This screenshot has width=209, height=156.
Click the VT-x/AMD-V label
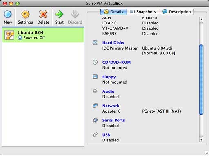click(x=115, y=28)
